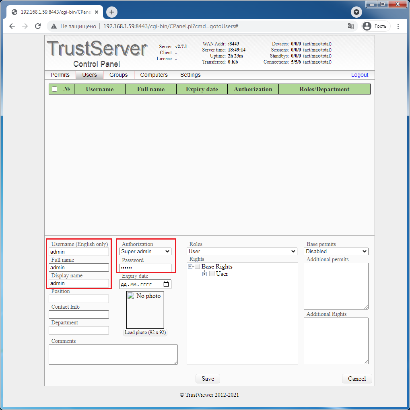Image resolution: width=410 pixels, height=410 pixels.
Task: Click the Password input field
Action: point(145,268)
